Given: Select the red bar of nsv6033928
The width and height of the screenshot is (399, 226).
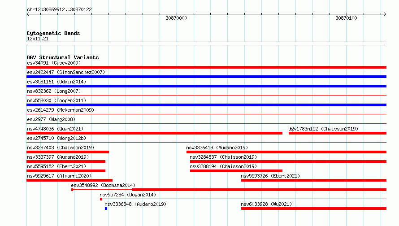Looking at the screenshot, I should pyautogui.click(x=314, y=209).
